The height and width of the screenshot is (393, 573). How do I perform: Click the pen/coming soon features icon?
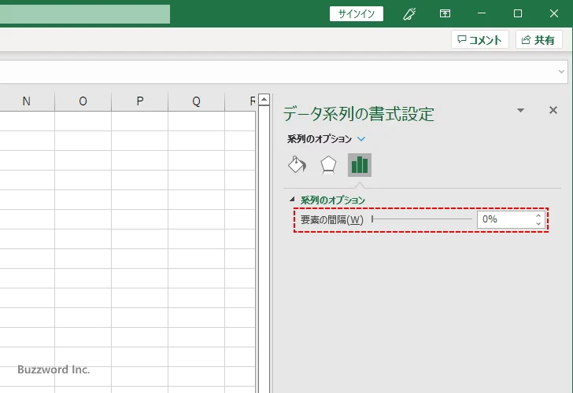(x=409, y=14)
